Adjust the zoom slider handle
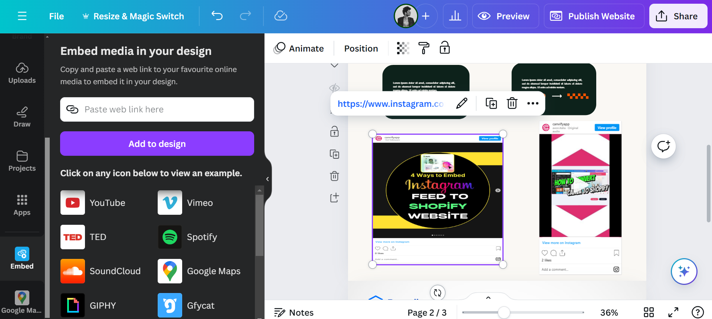The width and height of the screenshot is (712, 319). (504, 312)
